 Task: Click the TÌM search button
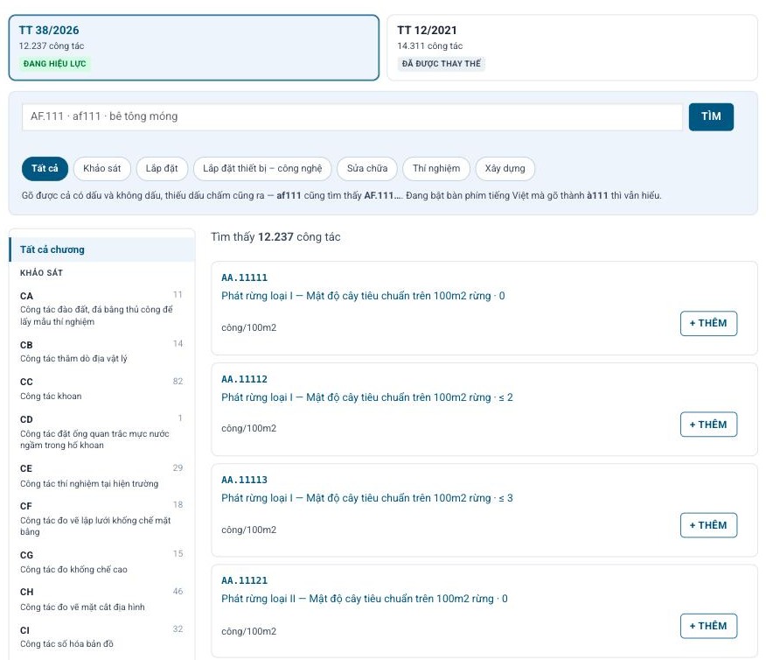pos(711,116)
